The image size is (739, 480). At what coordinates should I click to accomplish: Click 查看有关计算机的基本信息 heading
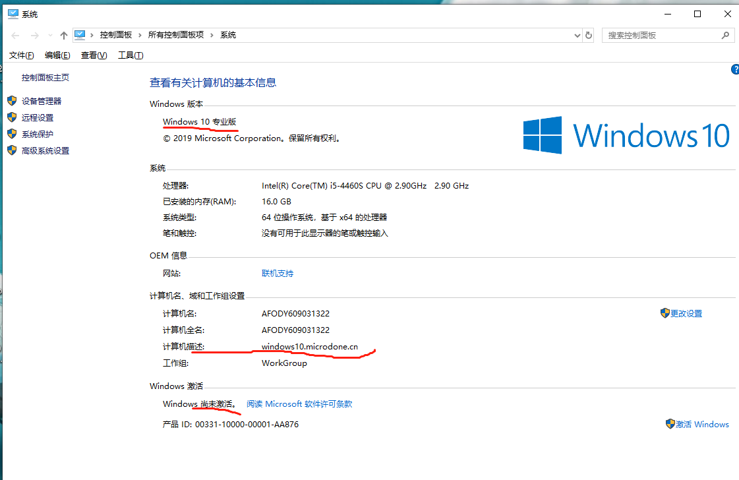(213, 83)
